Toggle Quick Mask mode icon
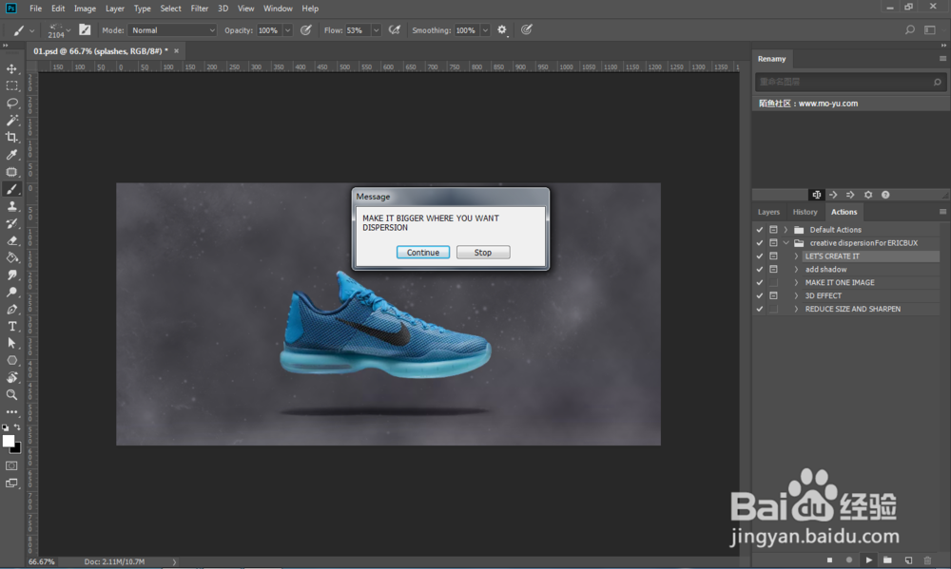This screenshot has height=569, width=951. [11, 466]
